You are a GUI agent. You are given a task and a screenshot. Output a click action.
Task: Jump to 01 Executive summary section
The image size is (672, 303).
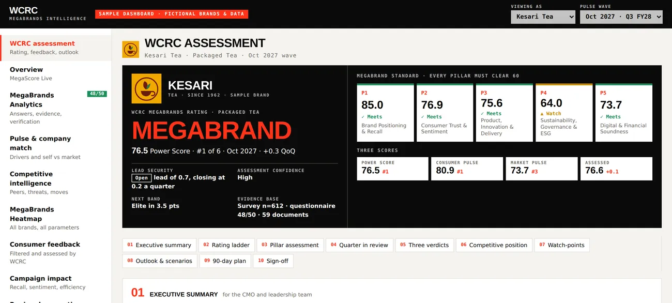point(159,245)
